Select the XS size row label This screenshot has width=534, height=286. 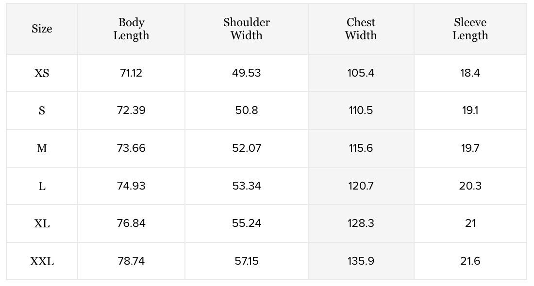[x=42, y=73]
